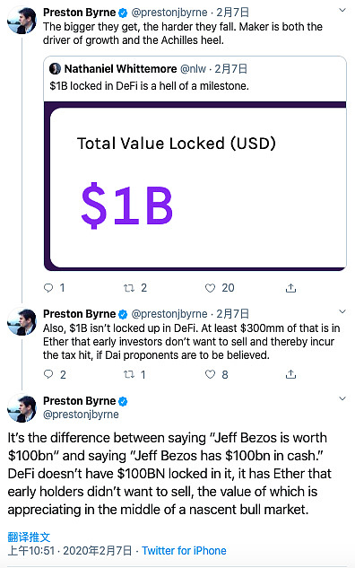355x568 pixels.
Task: Click the verified badge on main tweet
Action: (x=123, y=401)
